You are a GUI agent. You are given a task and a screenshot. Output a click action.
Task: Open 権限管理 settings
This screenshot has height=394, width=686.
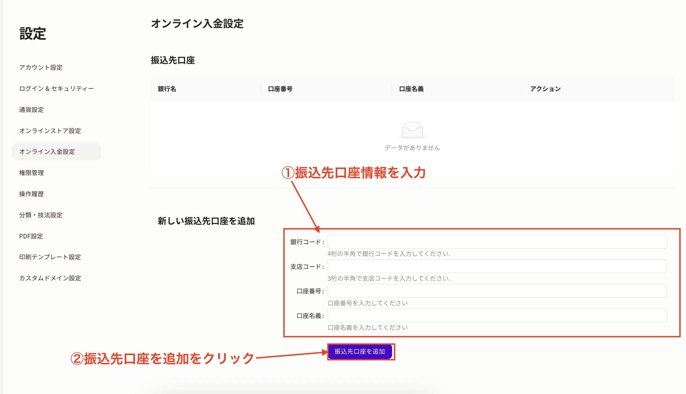pos(31,173)
